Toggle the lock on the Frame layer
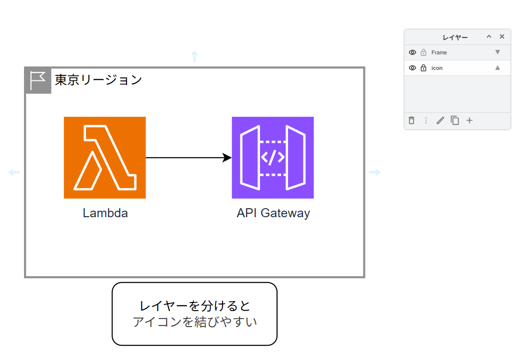 click(x=423, y=52)
